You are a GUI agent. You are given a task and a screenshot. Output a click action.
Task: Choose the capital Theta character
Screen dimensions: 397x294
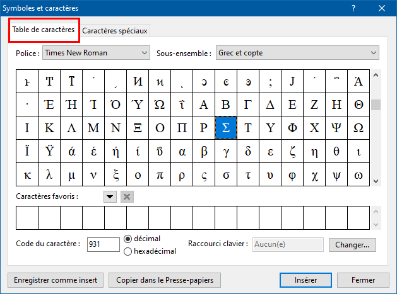[358, 105]
